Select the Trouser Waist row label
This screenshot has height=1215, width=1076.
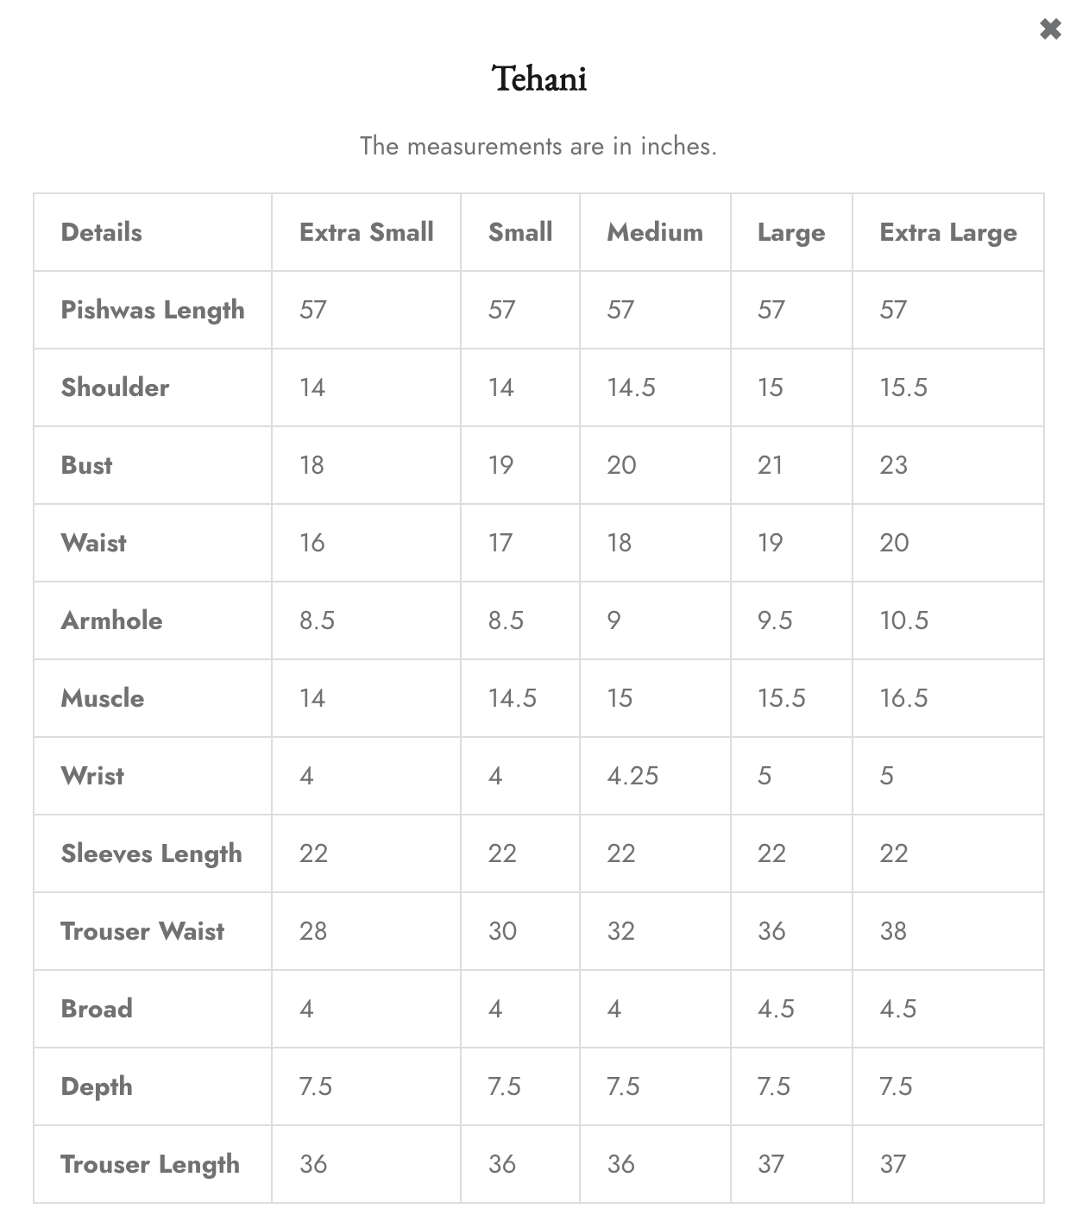pos(142,931)
